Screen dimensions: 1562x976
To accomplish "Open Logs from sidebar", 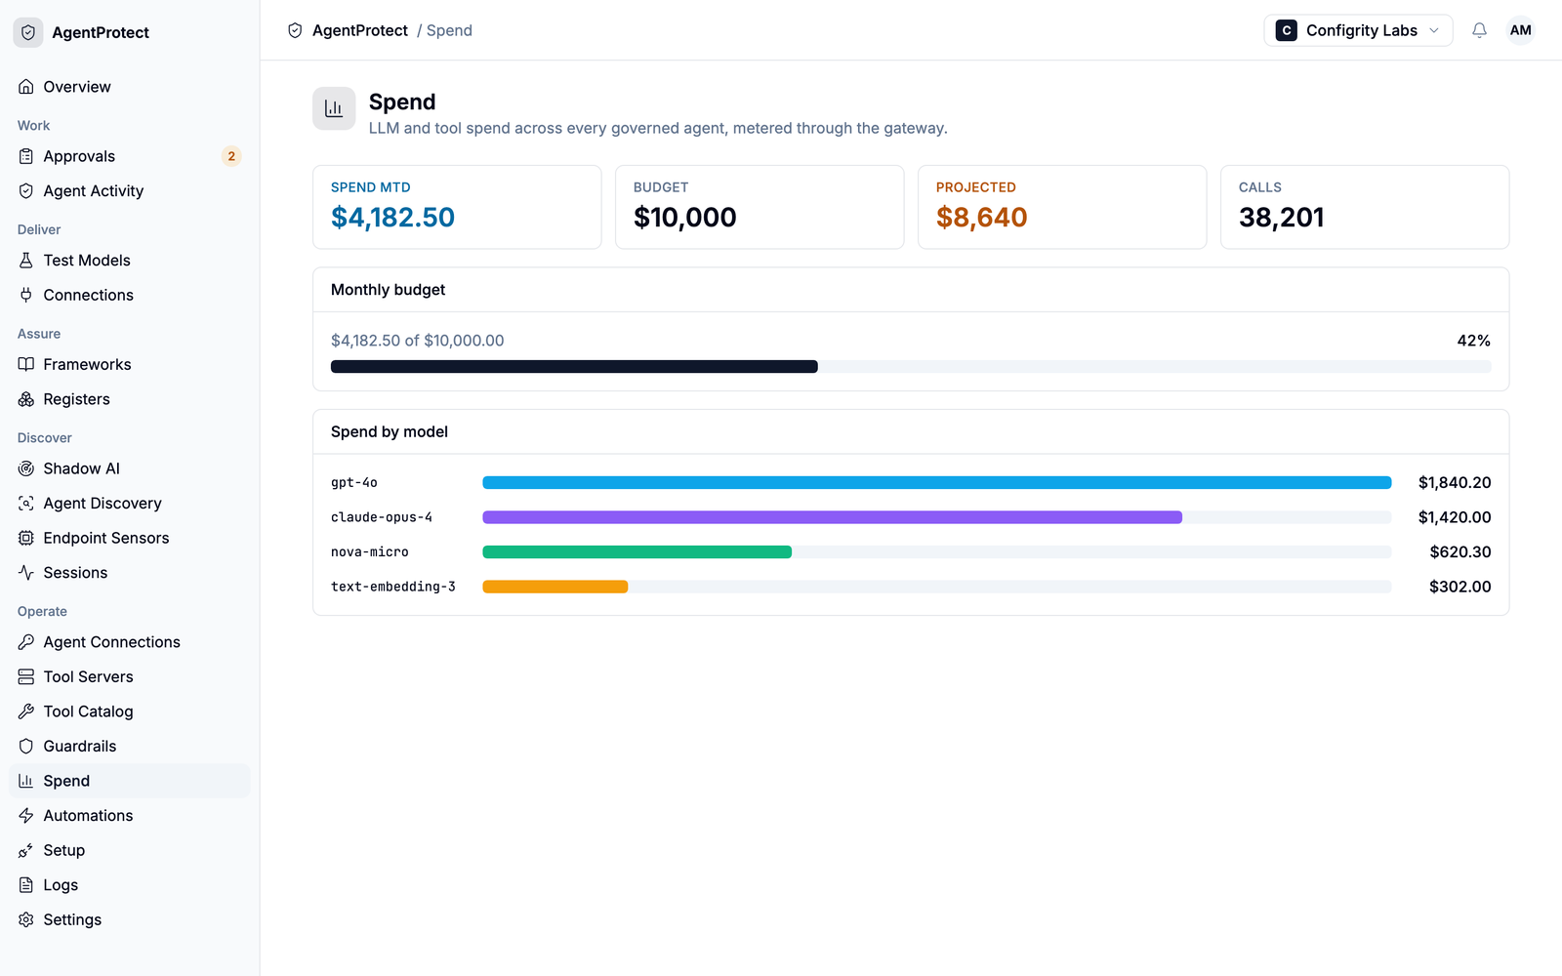I will click(x=130, y=885).
